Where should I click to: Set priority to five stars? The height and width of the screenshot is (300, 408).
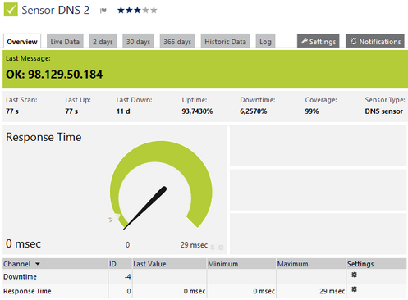click(x=154, y=11)
